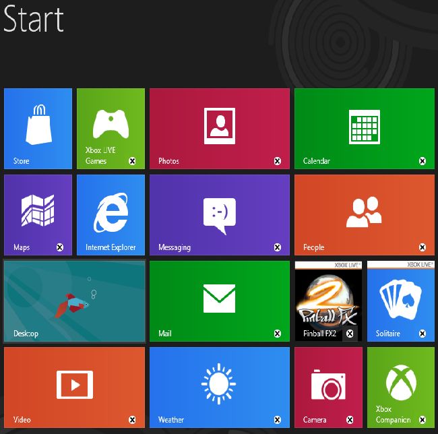Image resolution: width=438 pixels, height=434 pixels.
Task: Remove the Xbox Companion tile using X
Action: (423, 420)
